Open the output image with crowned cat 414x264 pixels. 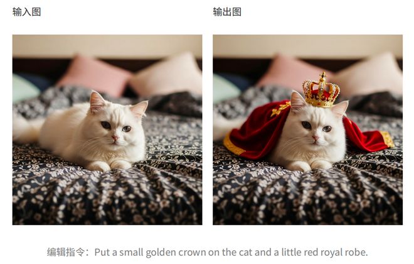coord(307,129)
